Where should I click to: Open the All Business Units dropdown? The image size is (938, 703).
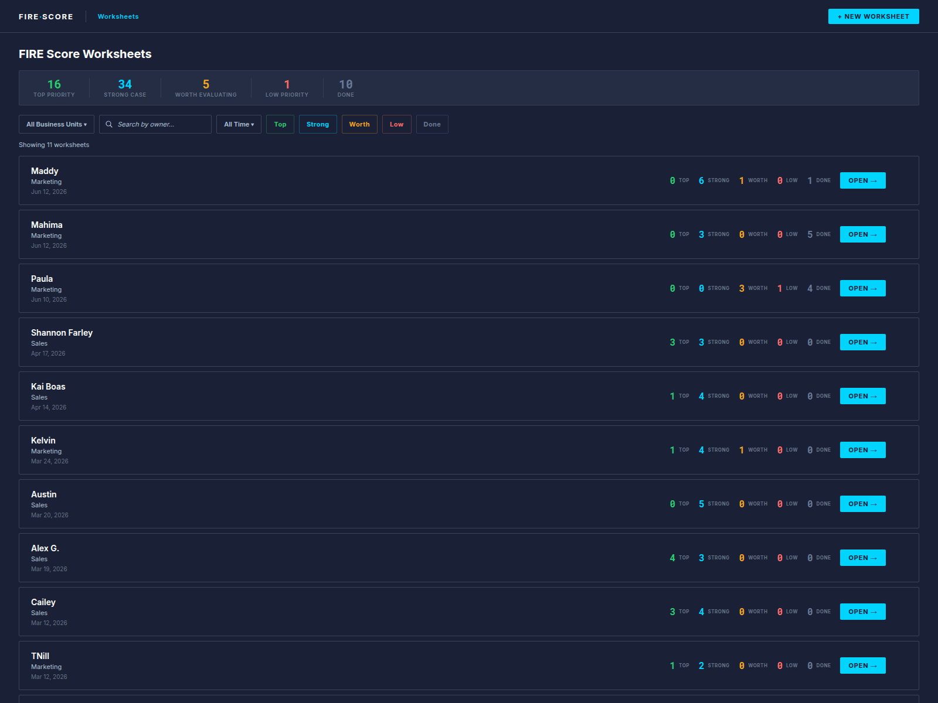point(56,124)
